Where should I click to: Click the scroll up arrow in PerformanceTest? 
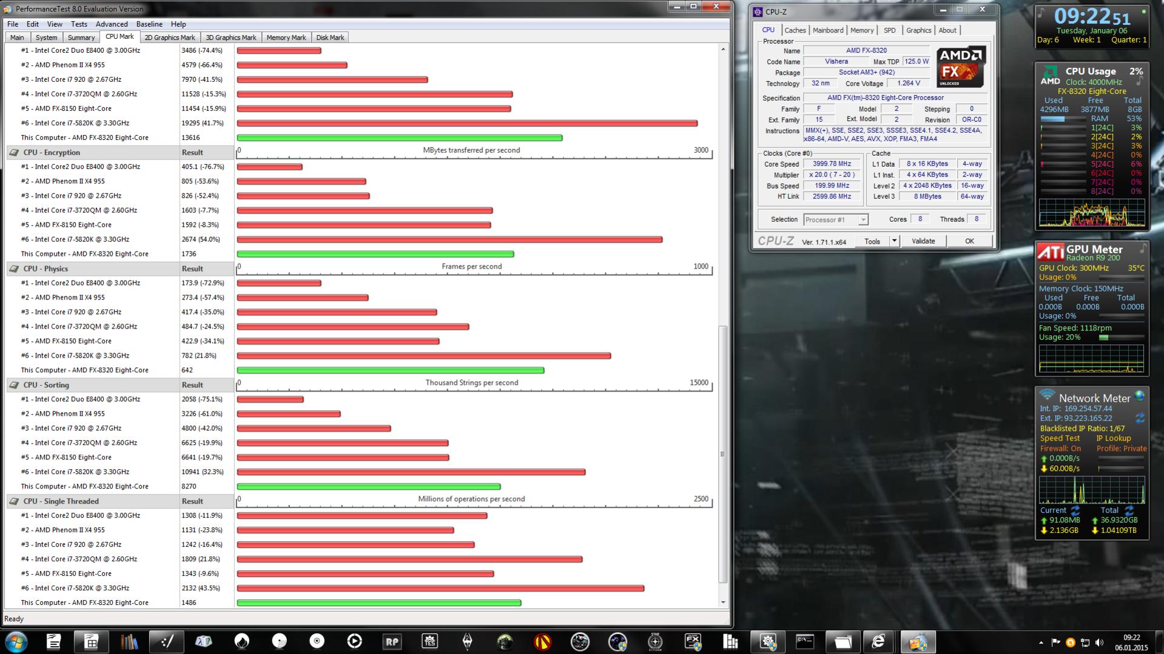pyautogui.click(x=722, y=50)
